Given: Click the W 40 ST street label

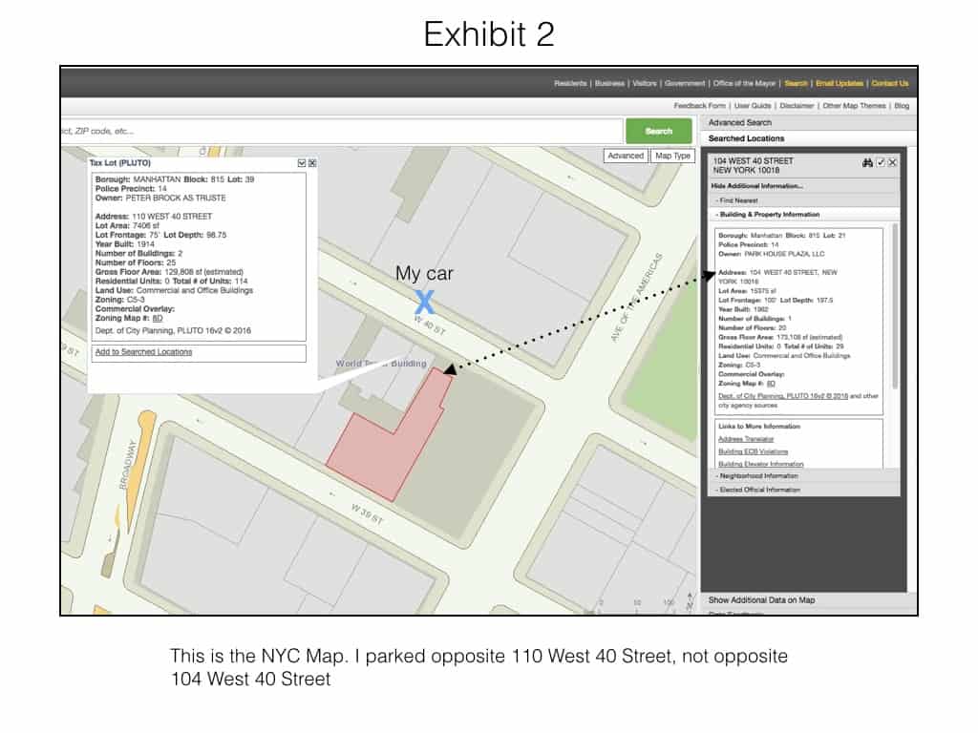Looking at the screenshot, I should (x=431, y=326).
